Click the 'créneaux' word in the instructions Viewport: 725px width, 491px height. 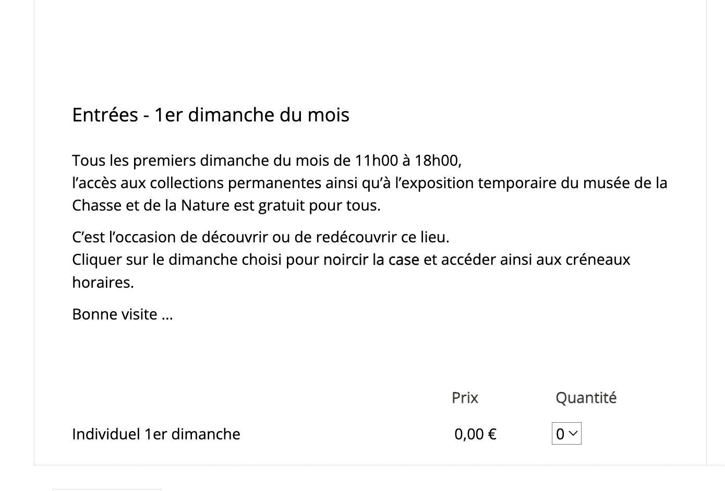[x=598, y=260]
